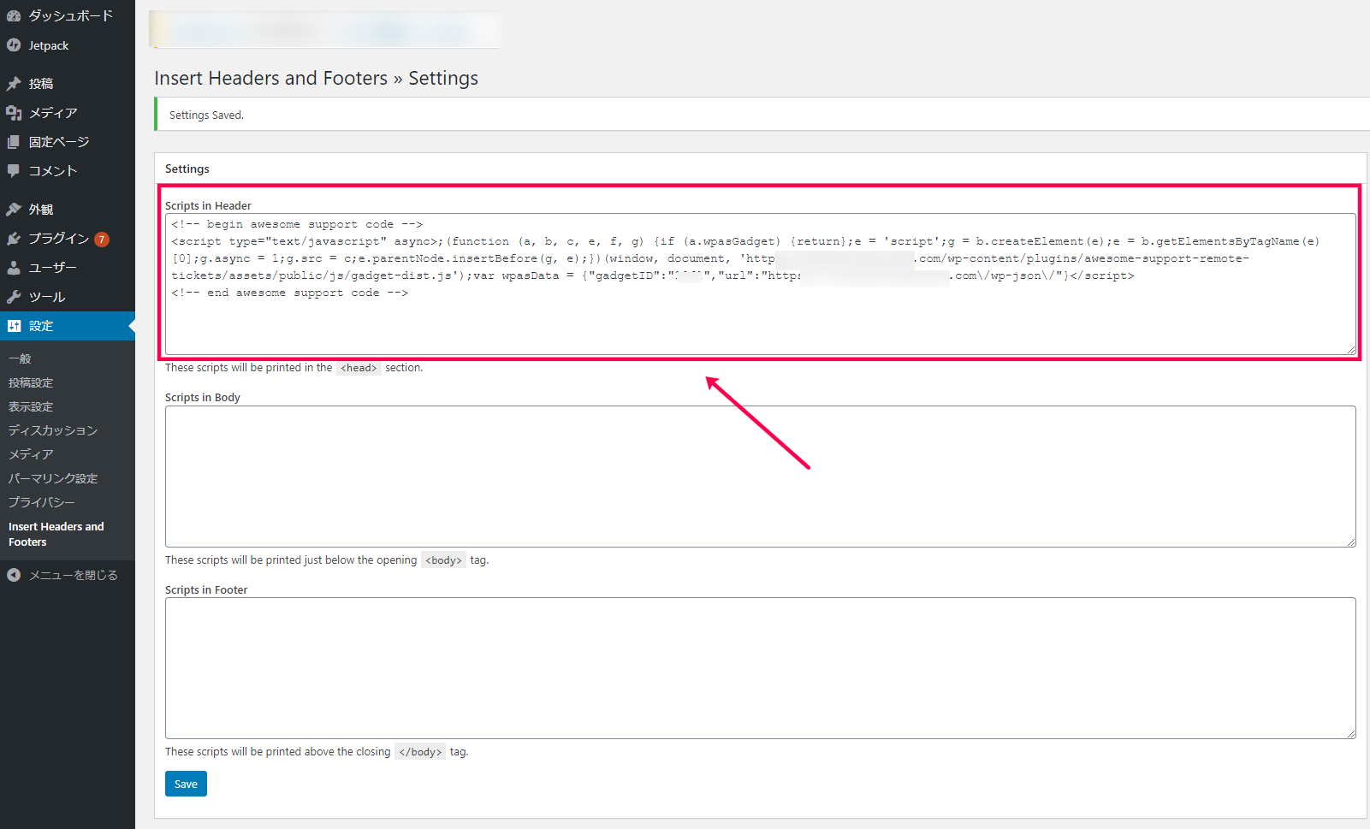The height and width of the screenshot is (829, 1370).
Task: Select the 設定 settings menu
Action: click(68, 326)
